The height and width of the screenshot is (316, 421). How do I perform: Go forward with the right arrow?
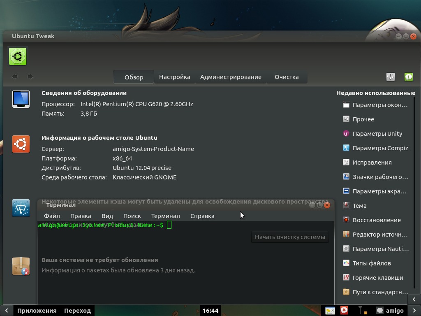(30, 77)
